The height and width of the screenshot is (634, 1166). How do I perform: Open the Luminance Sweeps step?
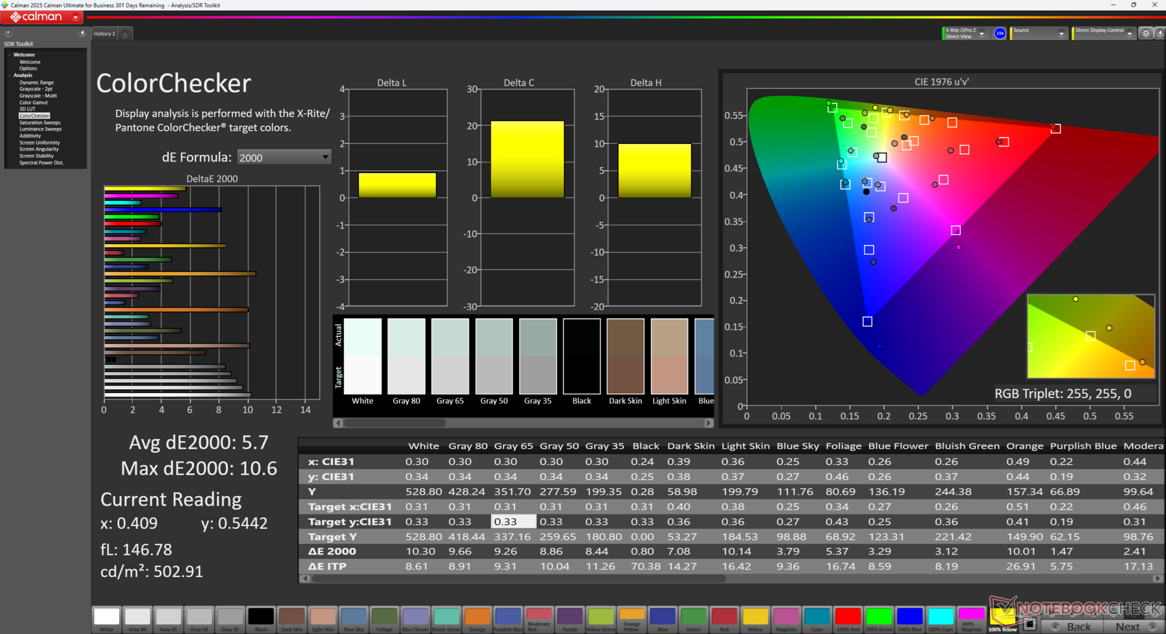pyautogui.click(x=41, y=129)
